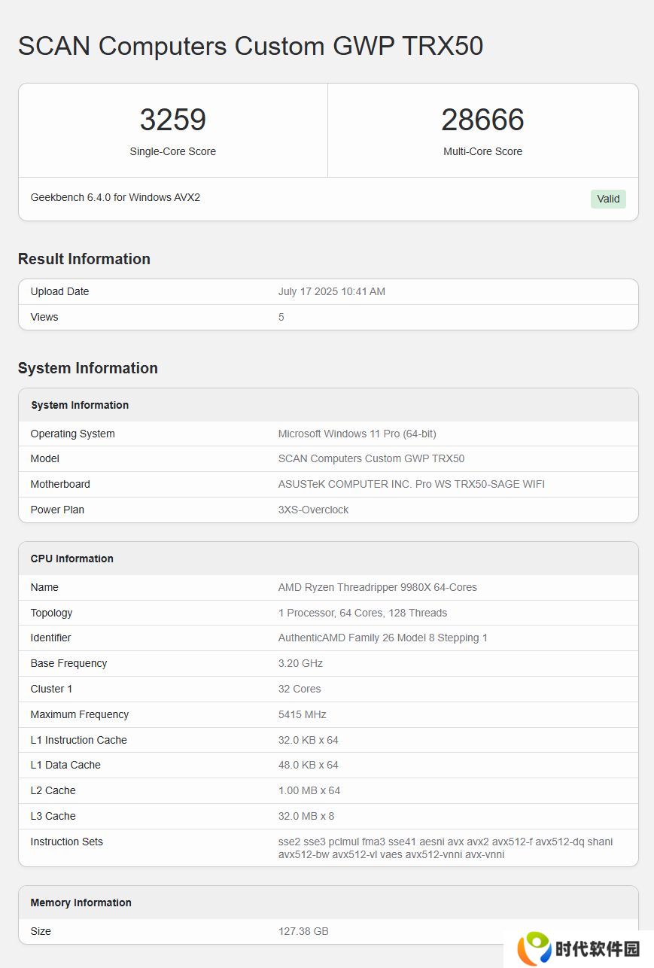Click the System Information section heading above the table
The width and height of the screenshot is (654, 968).
point(88,368)
